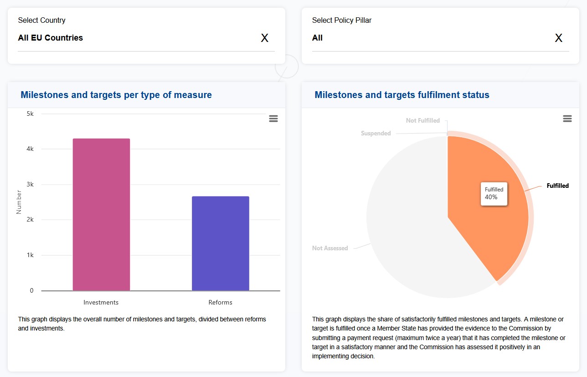Click the Investments x-axis label

(x=101, y=303)
